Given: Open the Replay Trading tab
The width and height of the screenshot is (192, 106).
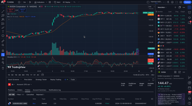Looking at the screenshot, I should [56, 80].
